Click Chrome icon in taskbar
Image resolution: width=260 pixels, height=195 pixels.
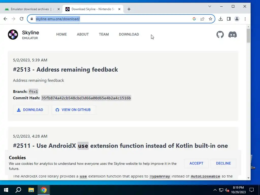(44, 190)
